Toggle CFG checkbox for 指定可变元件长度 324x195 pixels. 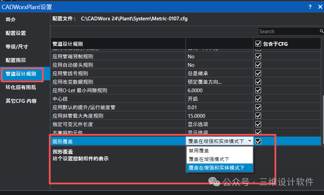[258, 124]
